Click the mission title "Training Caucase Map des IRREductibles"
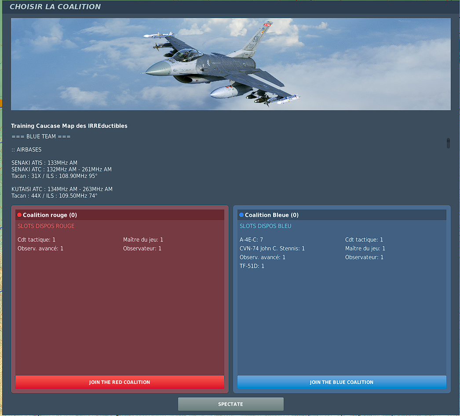Viewport: 460px width, 416px height. click(x=69, y=126)
